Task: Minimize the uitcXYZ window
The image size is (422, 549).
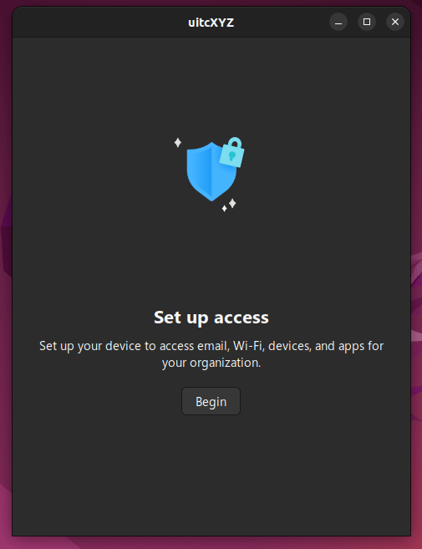Action: (x=338, y=22)
